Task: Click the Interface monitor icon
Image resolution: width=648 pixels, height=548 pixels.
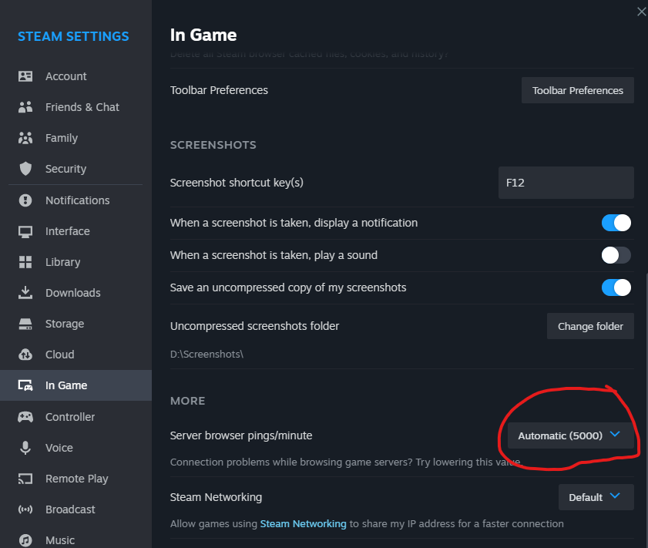Action: [25, 231]
